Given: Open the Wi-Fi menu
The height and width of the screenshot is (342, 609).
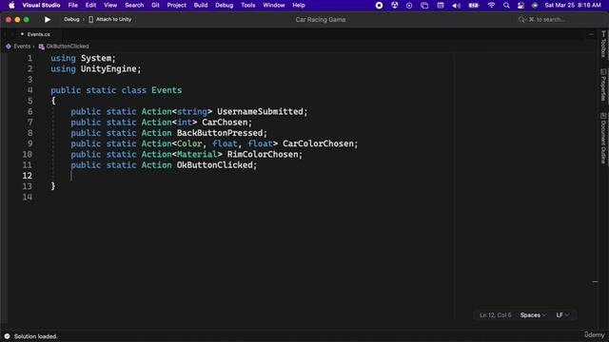Looking at the screenshot, I should click(491, 5).
